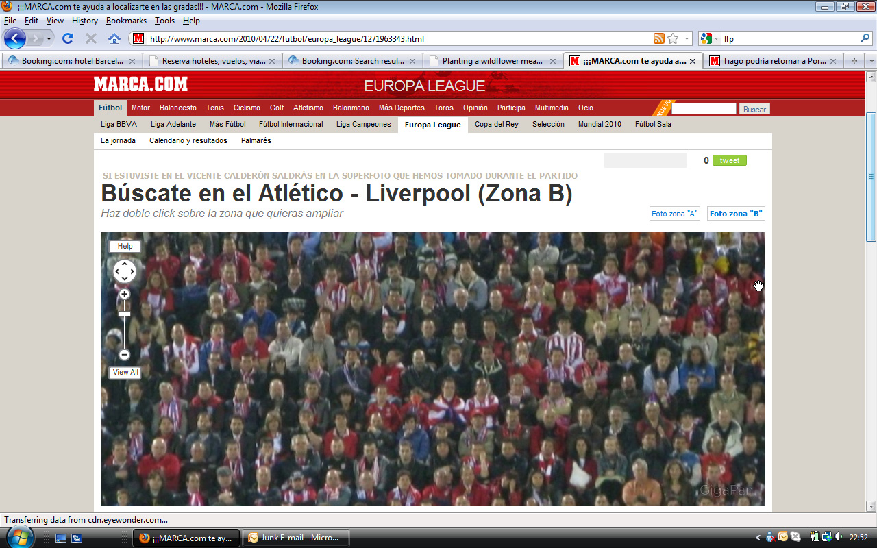This screenshot has height=548, width=877.
Task: Close the Planting a wildflower meadow tab
Action: [x=552, y=61]
